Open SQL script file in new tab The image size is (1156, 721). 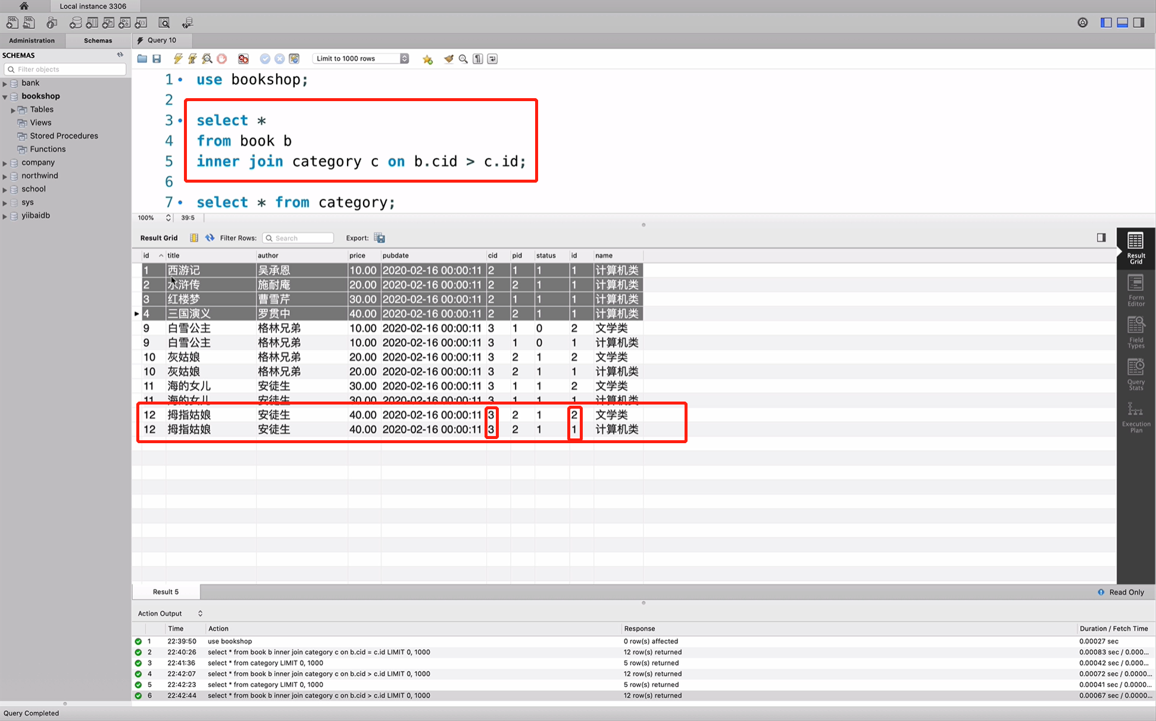tap(29, 23)
